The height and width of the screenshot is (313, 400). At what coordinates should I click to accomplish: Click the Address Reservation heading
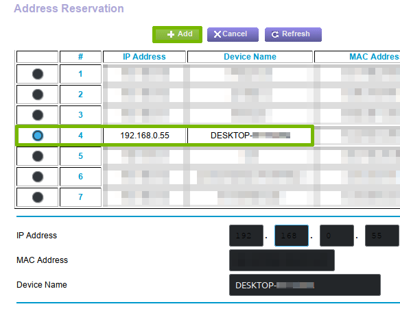pyautogui.click(x=69, y=8)
